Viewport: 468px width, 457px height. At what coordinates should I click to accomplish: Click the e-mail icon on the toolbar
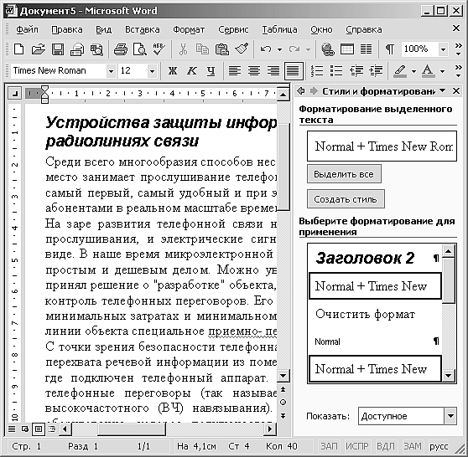coord(77,49)
